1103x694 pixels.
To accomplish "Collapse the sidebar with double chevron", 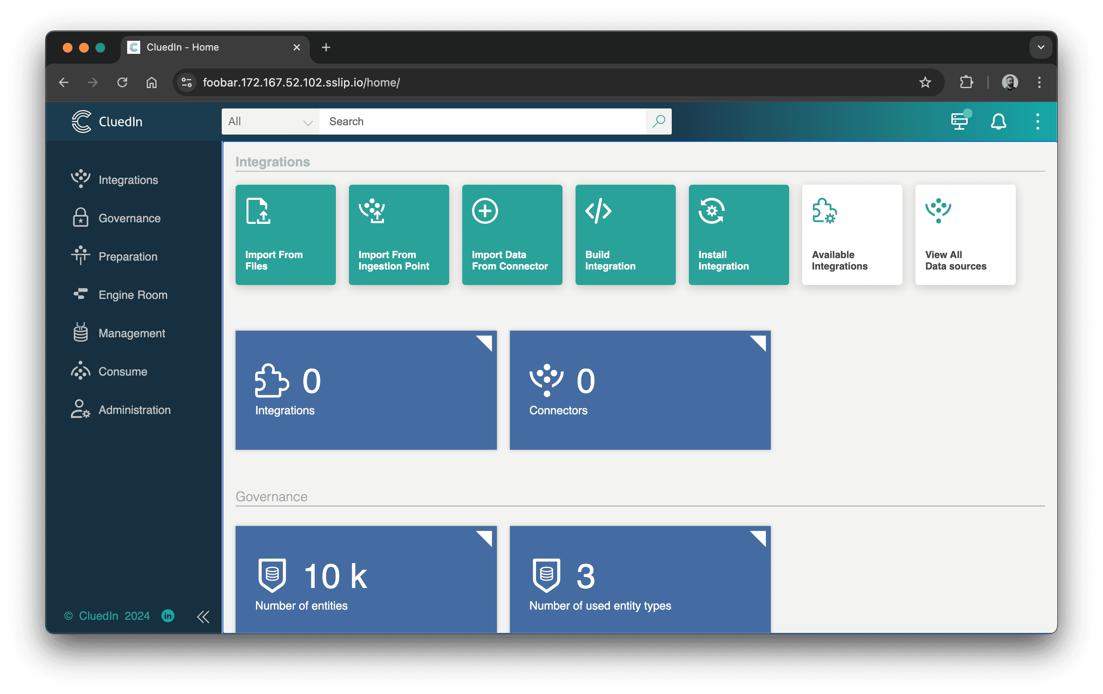I will click(x=203, y=617).
